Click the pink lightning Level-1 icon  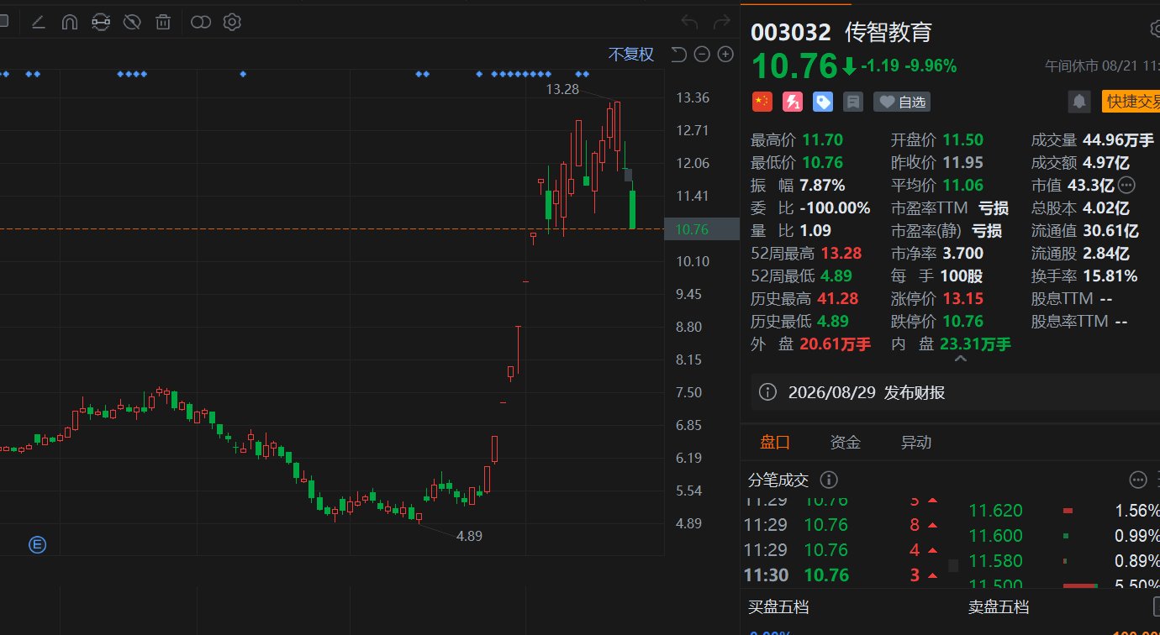coord(793,102)
